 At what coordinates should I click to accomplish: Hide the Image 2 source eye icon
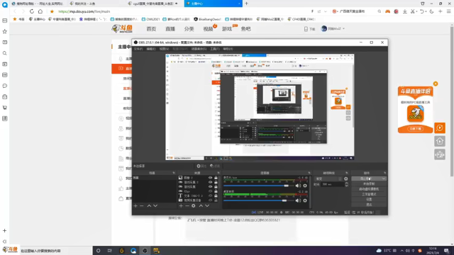211,178
